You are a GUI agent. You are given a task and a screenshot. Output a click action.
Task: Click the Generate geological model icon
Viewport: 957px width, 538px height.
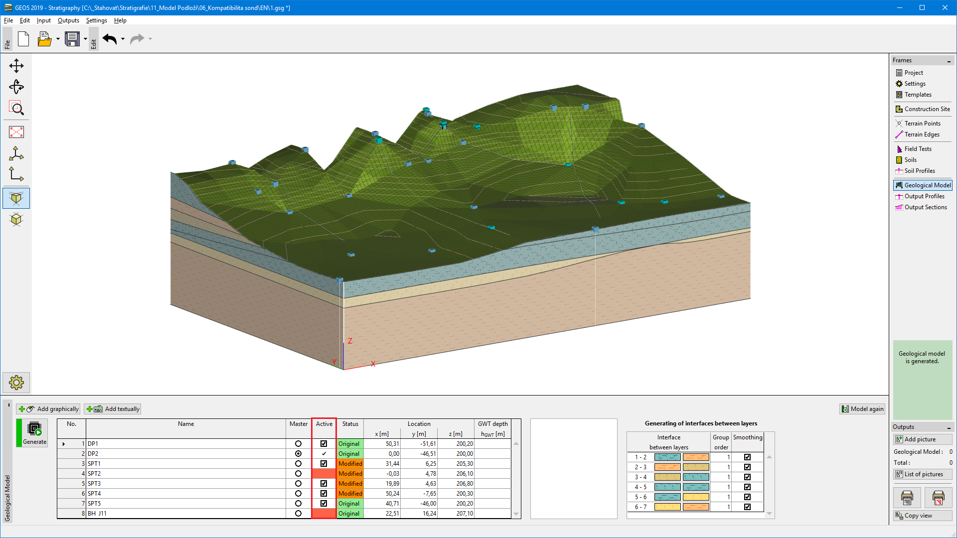(33, 433)
